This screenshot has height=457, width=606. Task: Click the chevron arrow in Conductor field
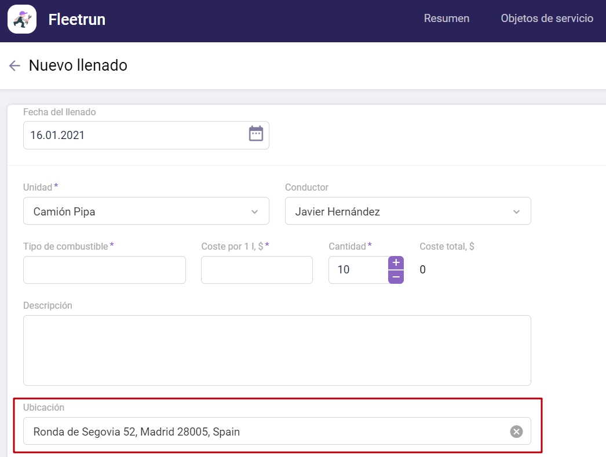pyautogui.click(x=516, y=212)
